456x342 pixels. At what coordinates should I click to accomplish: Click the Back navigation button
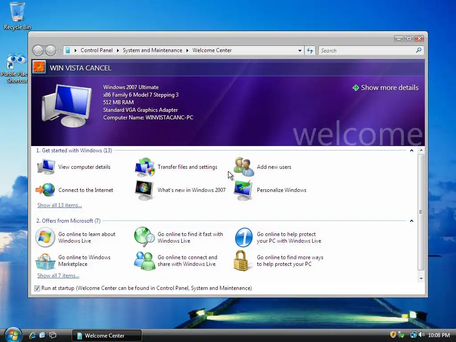(38, 51)
